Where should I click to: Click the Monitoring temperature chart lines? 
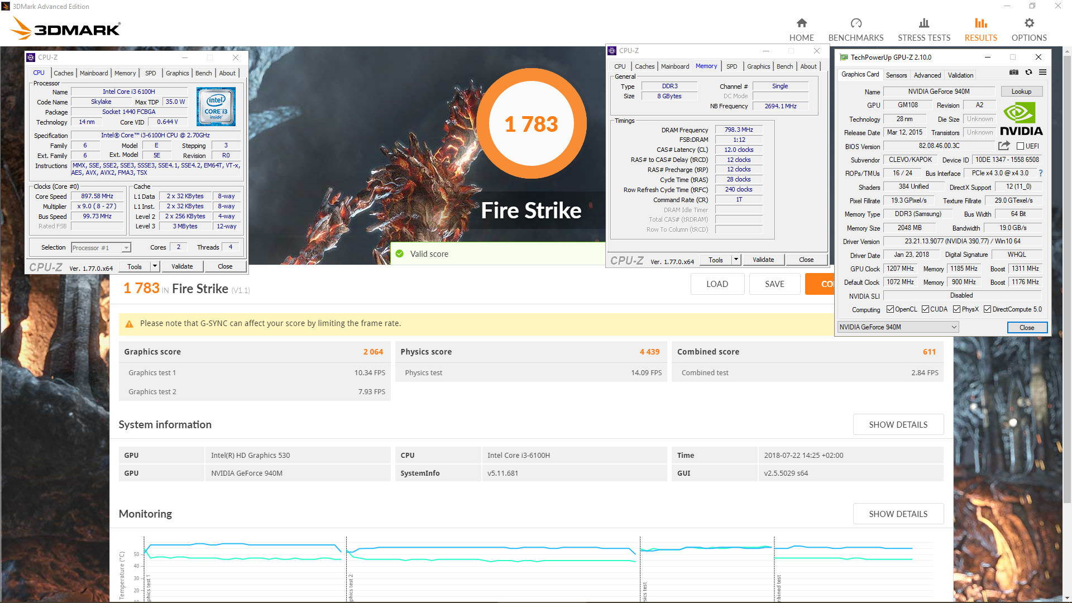[x=529, y=553]
